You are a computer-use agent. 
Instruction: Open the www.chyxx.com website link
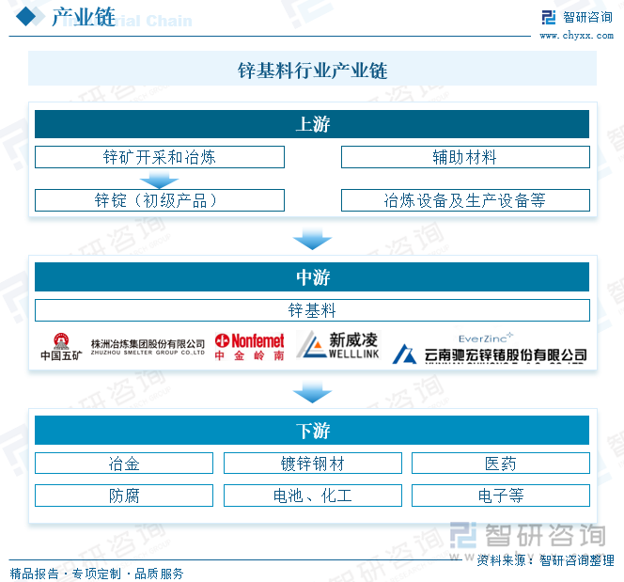point(576,36)
